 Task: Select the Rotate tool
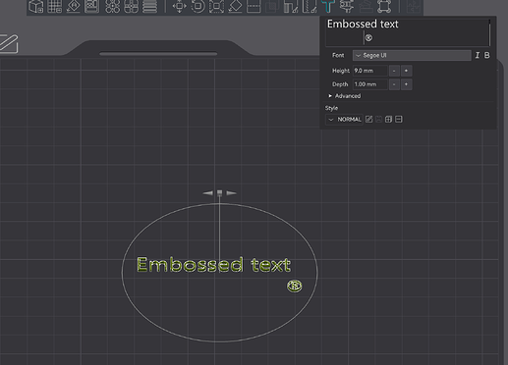pos(198,6)
